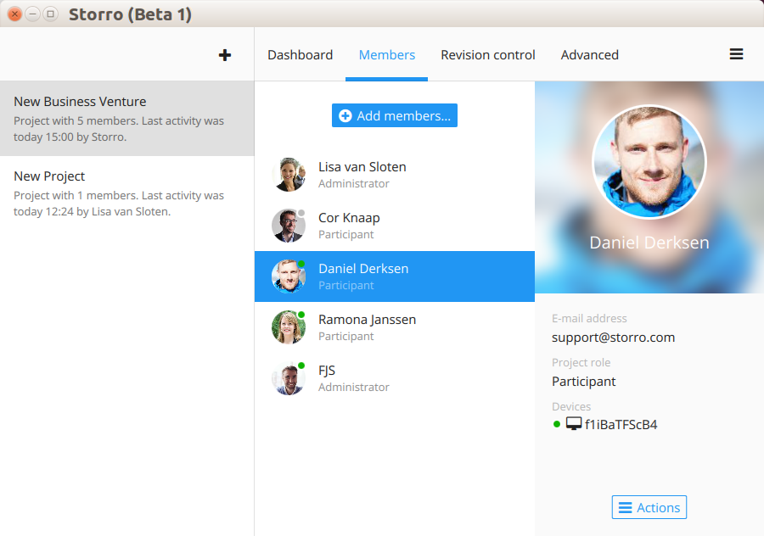Select member Ramona Janssen
Screen dimensions: 764x536
tap(395, 327)
